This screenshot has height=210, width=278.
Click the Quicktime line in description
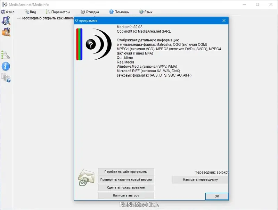125,58
